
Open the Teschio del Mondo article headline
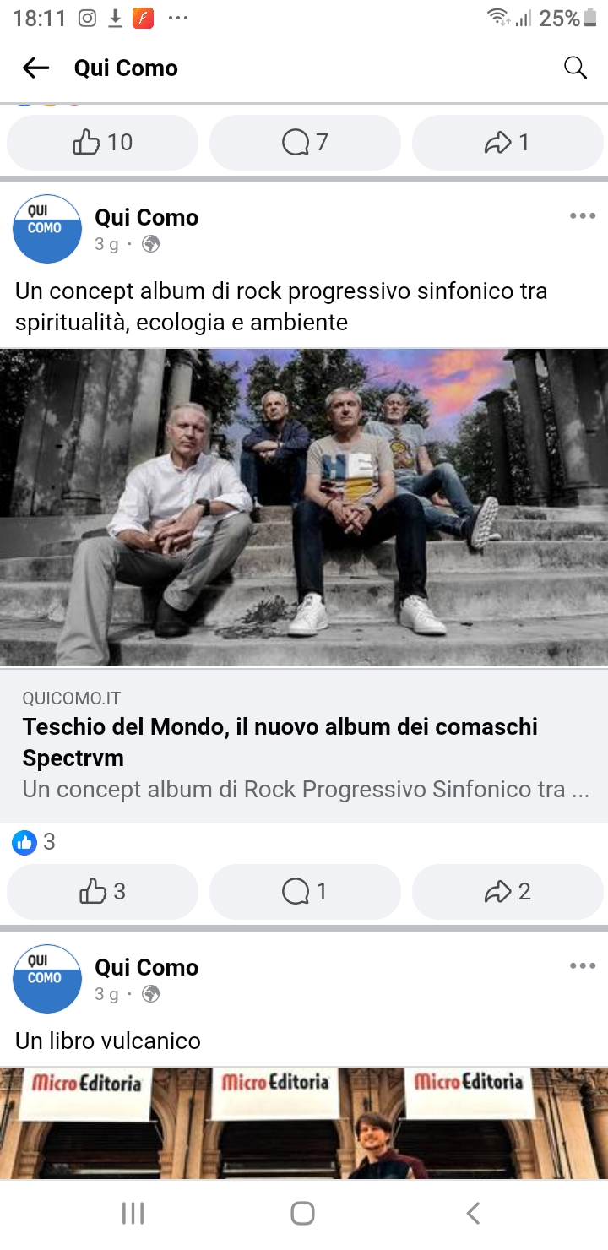[x=280, y=742]
